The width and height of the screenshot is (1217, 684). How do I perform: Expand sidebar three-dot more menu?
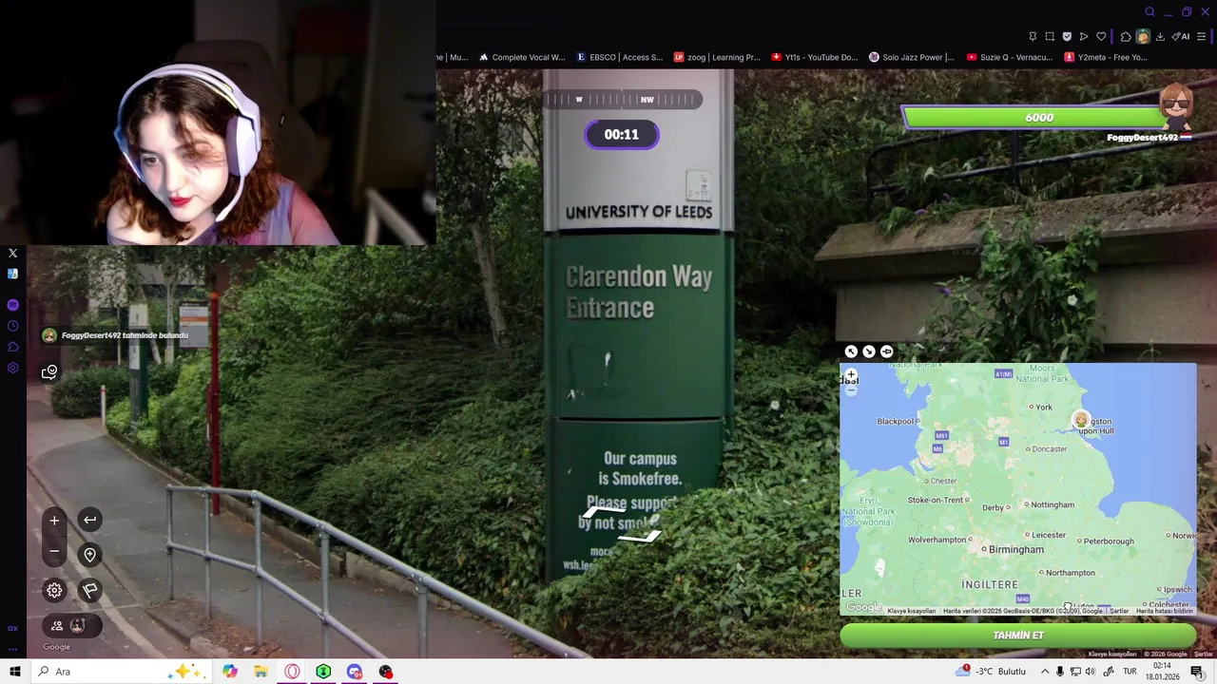click(x=12, y=650)
